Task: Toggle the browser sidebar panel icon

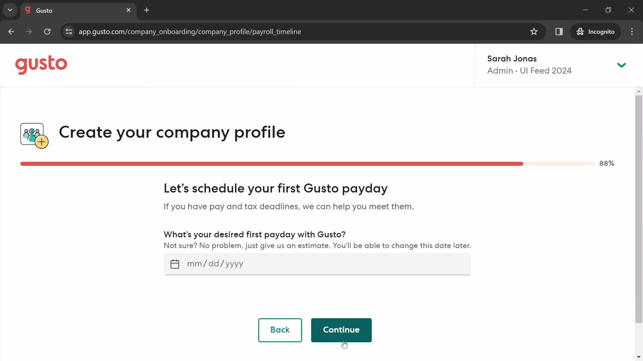Action: tap(559, 31)
